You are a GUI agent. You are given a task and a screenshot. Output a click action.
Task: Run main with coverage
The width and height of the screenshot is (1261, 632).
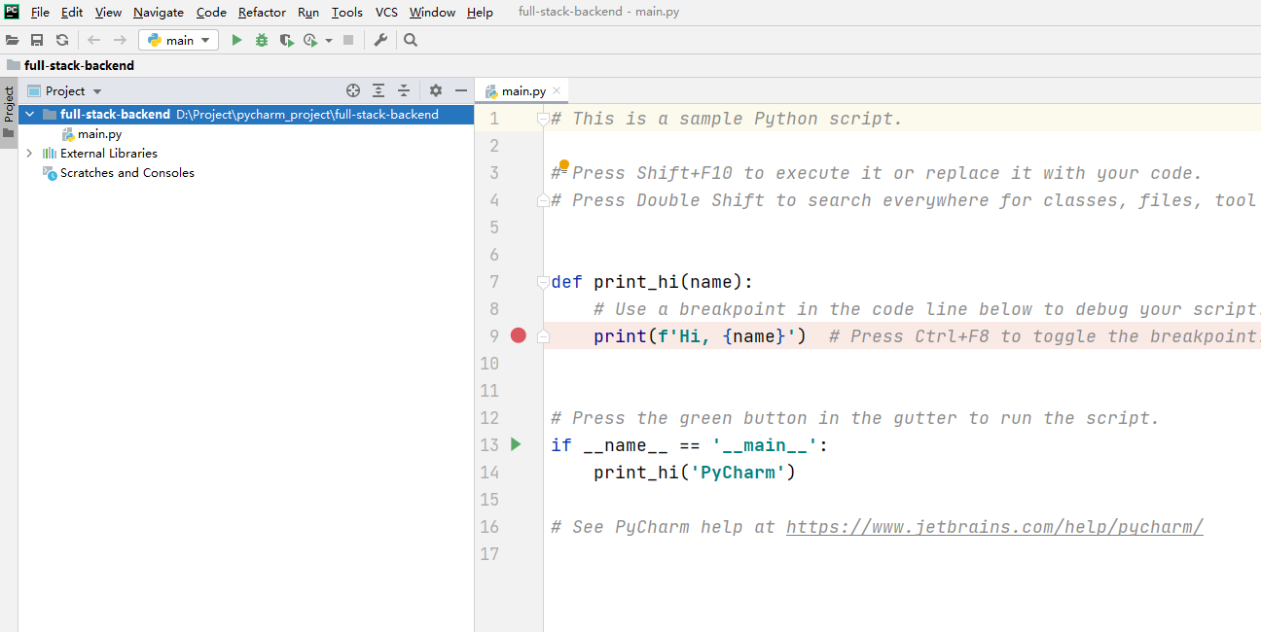[x=286, y=40]
